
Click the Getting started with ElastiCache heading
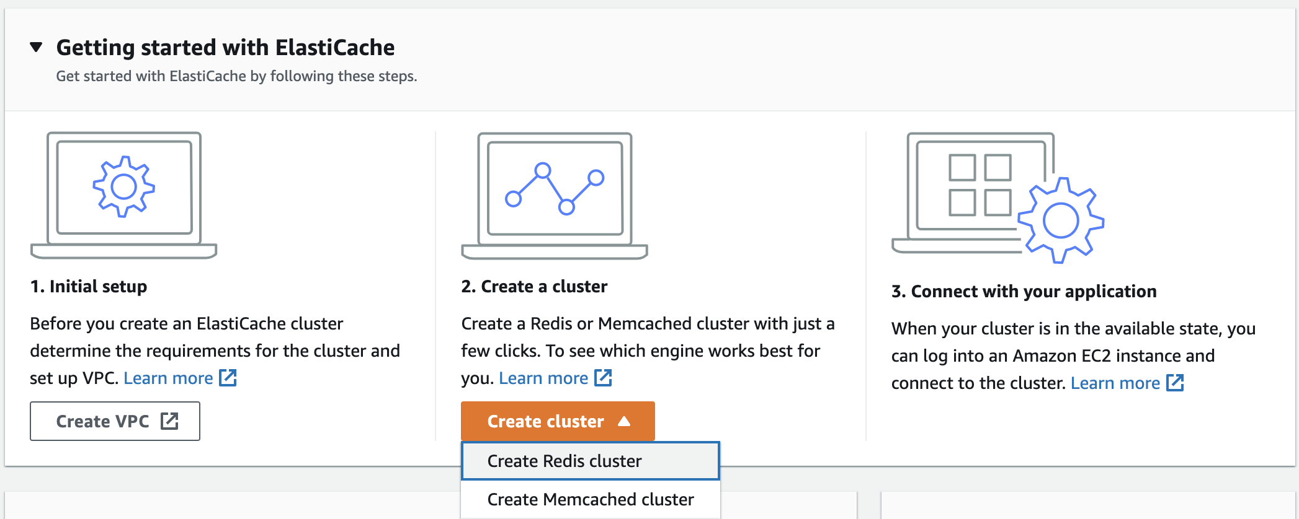point(226,48)
